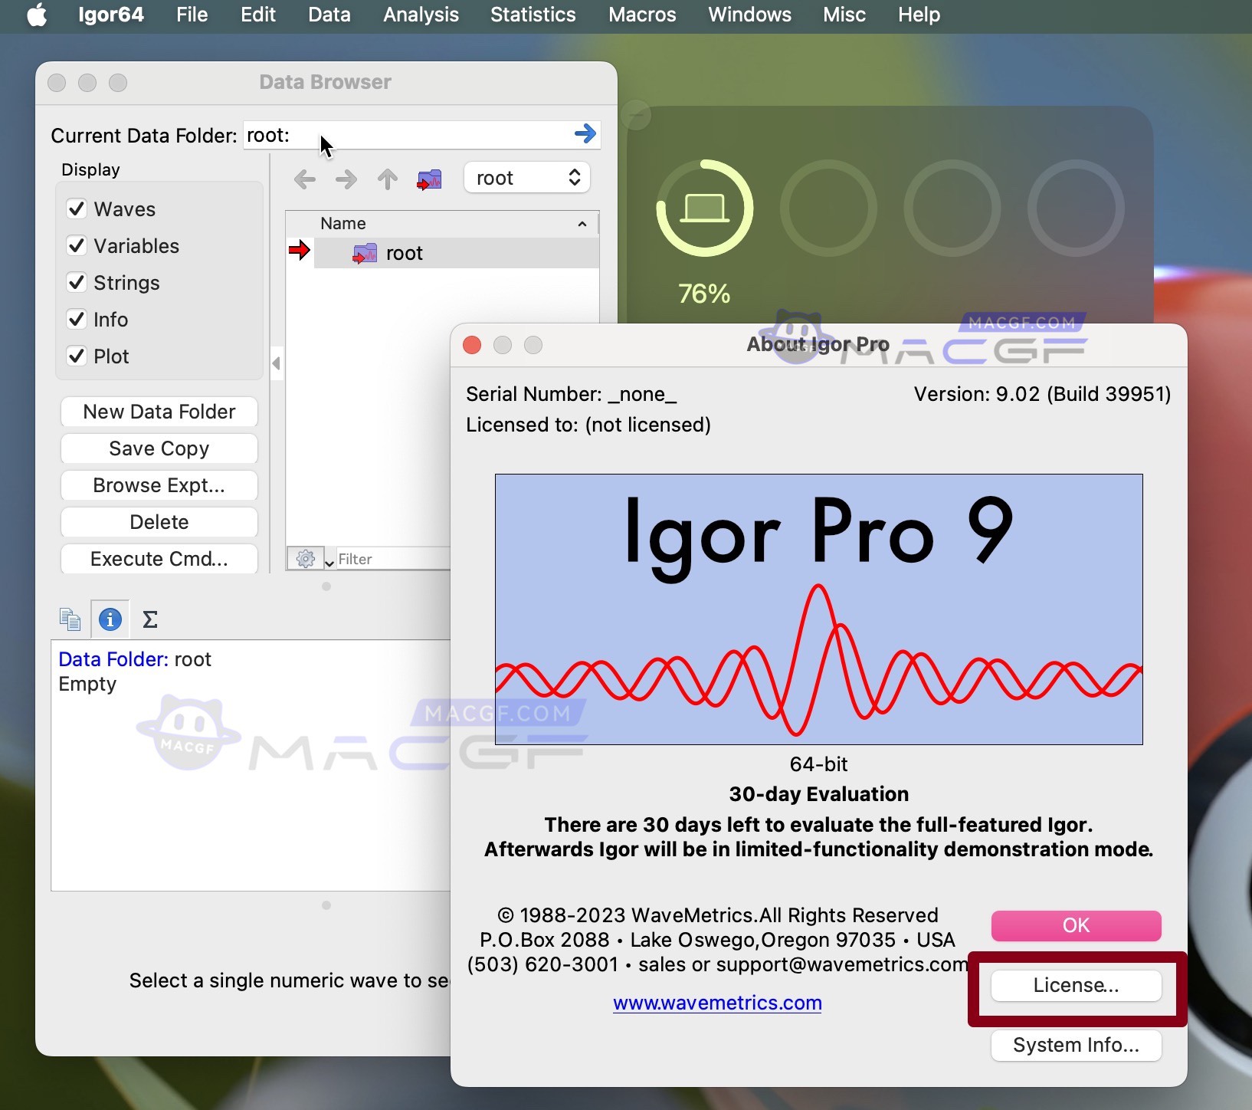Click the up-to-parent folder arrow icon

(x=387, y=179)
